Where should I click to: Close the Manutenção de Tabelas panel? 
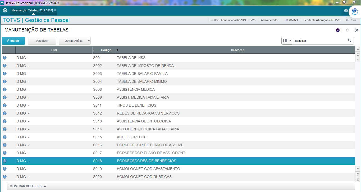[357, 30]
